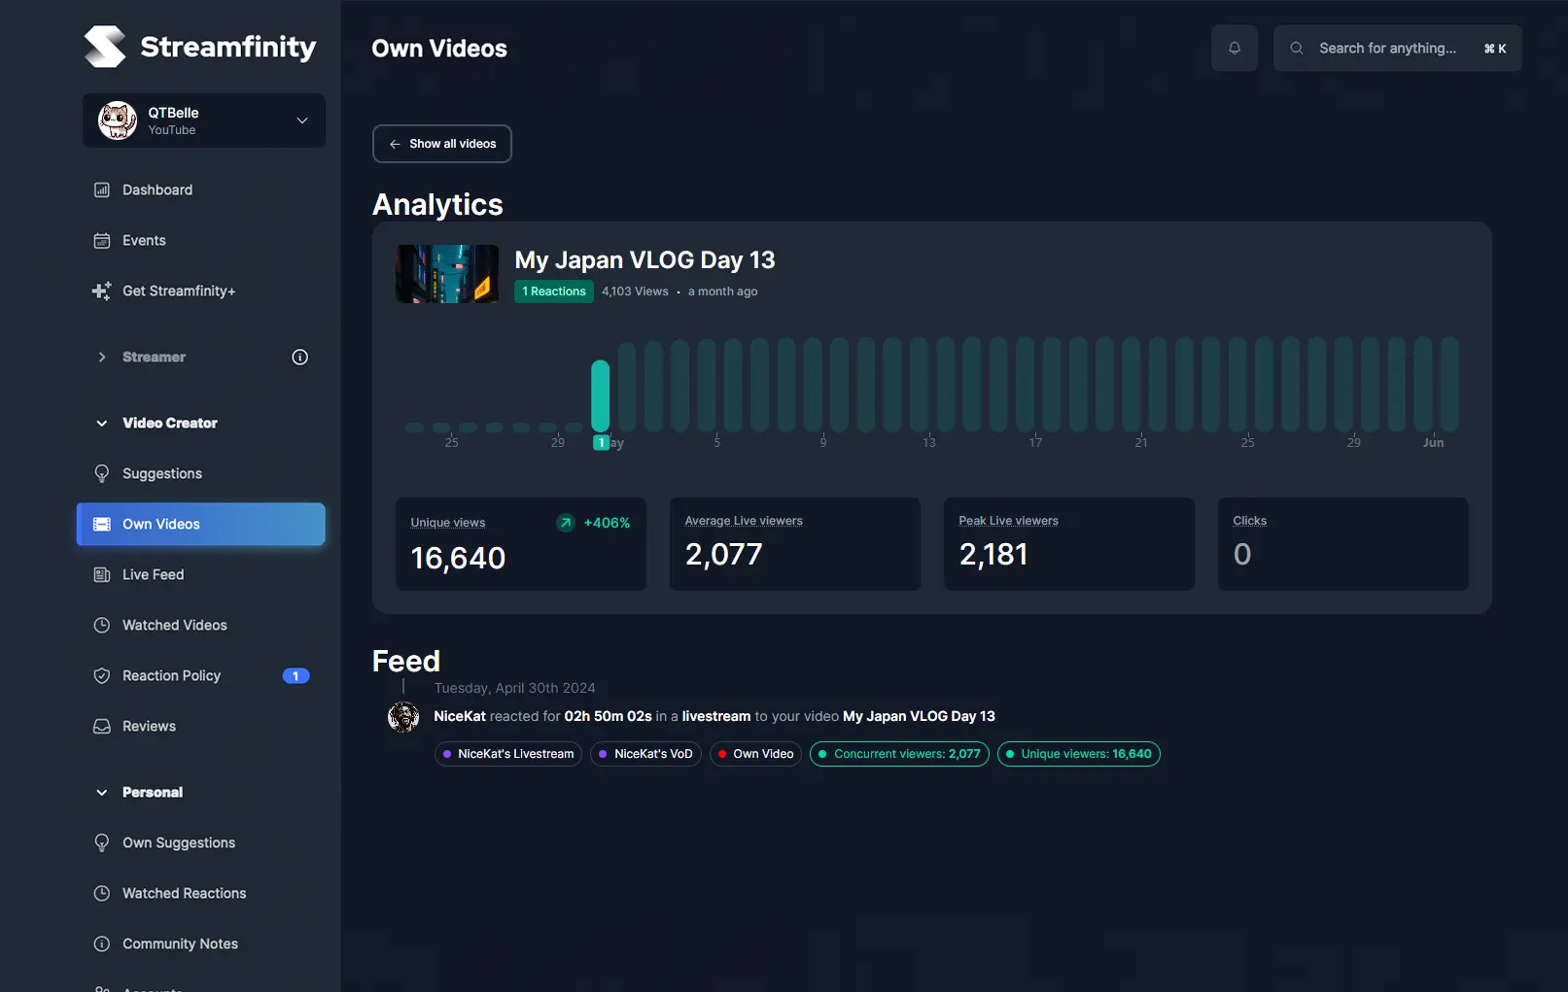Click the info icon beside Streamer

299,357
